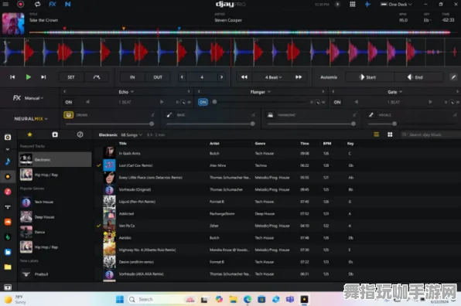
Task: Set the loop OUT point
Action: tap(158, 77)
